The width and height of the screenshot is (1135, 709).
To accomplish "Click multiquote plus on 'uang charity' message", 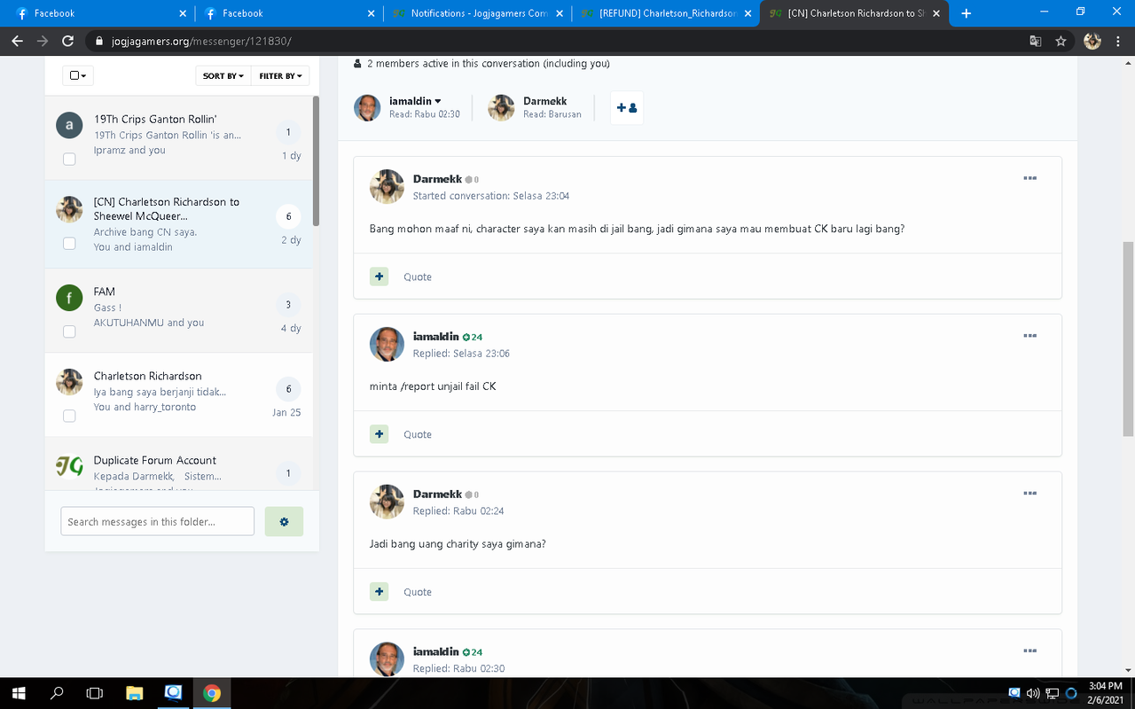I will click(x=380, y=592).
